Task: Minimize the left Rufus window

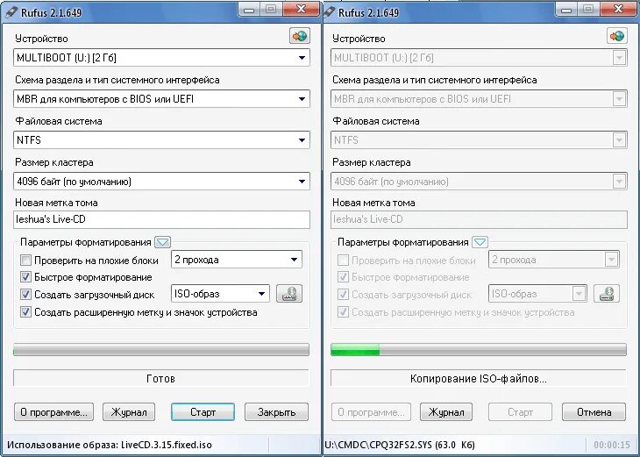Action: click(x=249, y=10)
